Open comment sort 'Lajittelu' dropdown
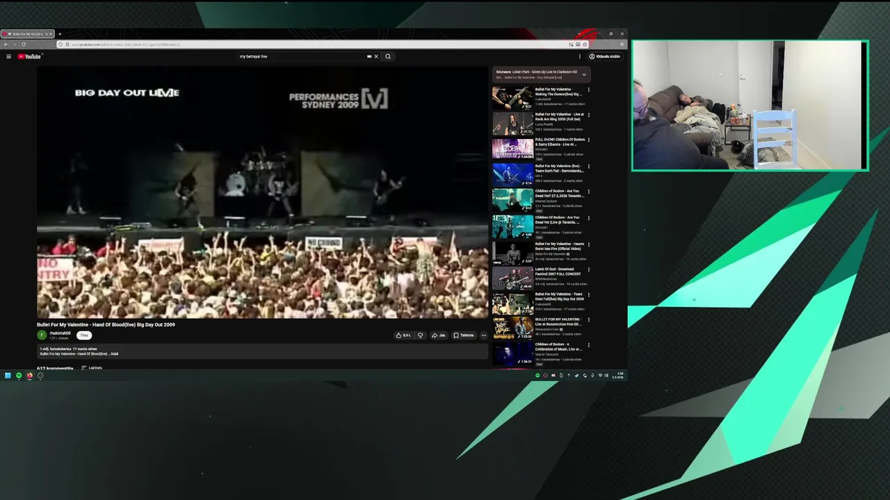Screen dimensions: 890x500 tap(92, 368)
